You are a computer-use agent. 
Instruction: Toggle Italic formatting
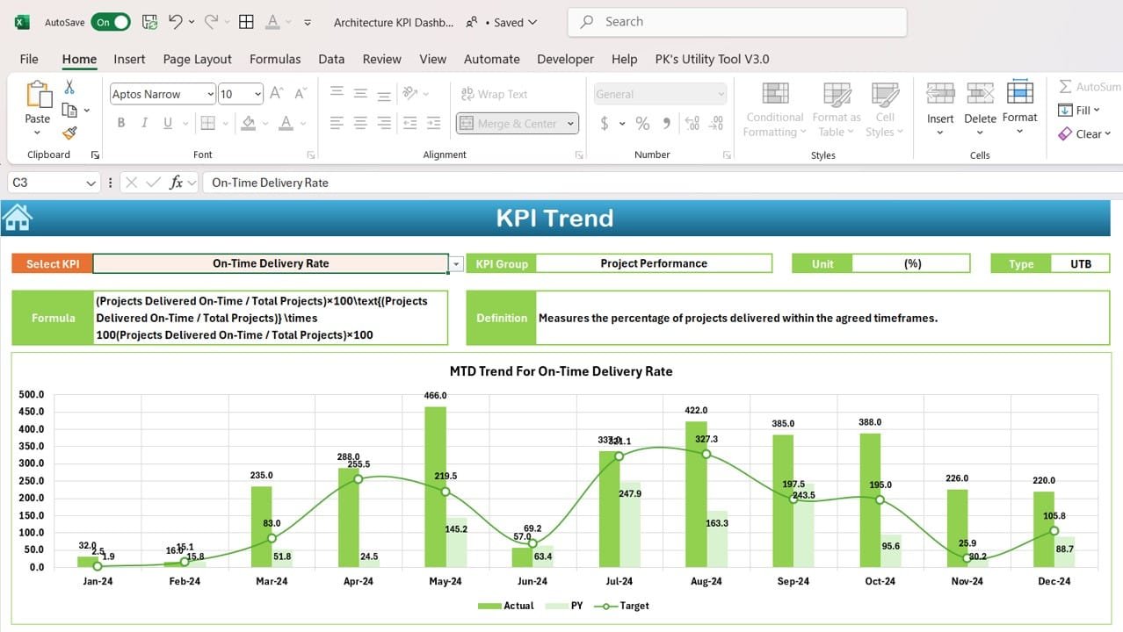pos(144,124)
